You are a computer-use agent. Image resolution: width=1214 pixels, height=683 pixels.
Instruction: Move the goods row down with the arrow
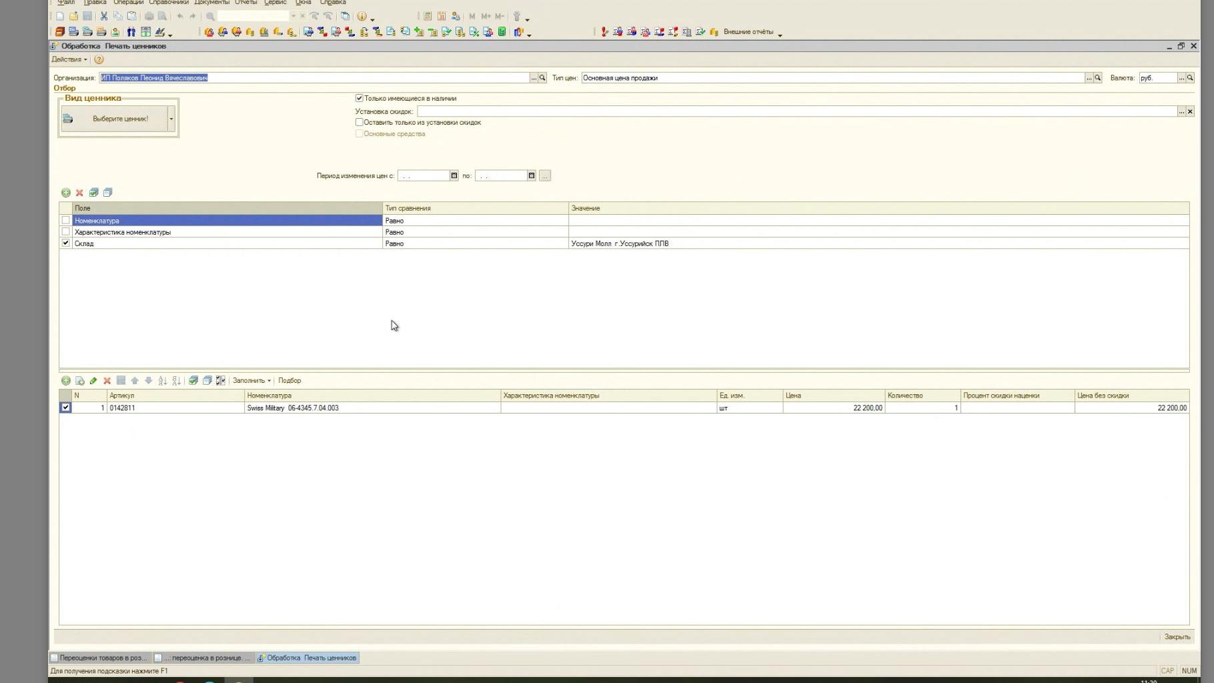149,381
